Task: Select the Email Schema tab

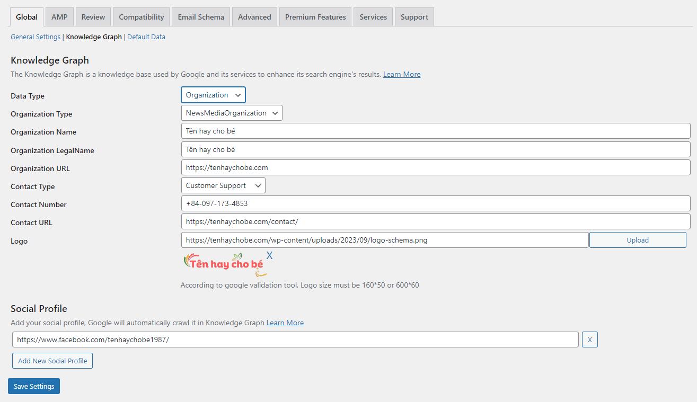Action: click(x=201, y=17)
